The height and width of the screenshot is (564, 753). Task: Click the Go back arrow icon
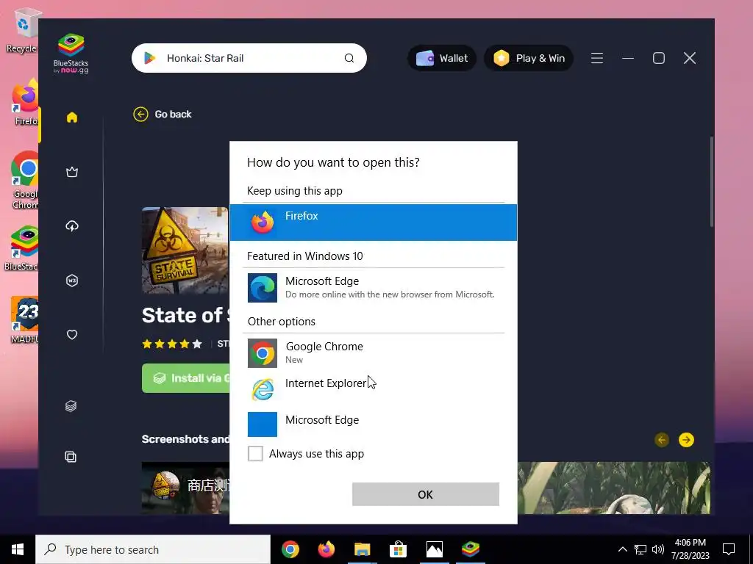coord(140,114)
